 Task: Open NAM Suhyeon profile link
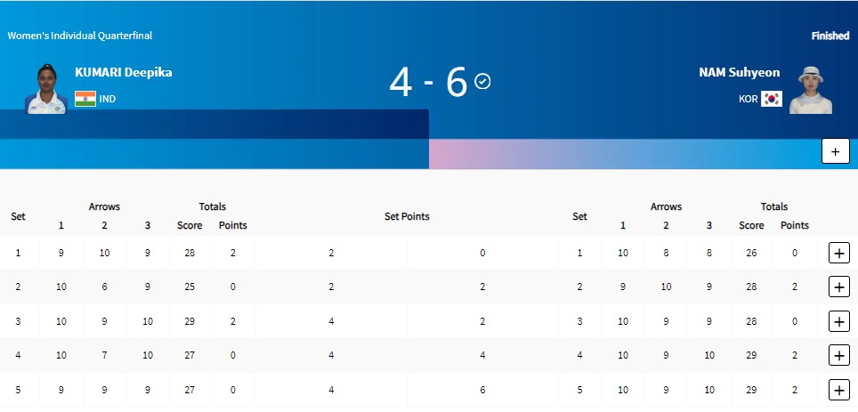click(x=740, y=73)
